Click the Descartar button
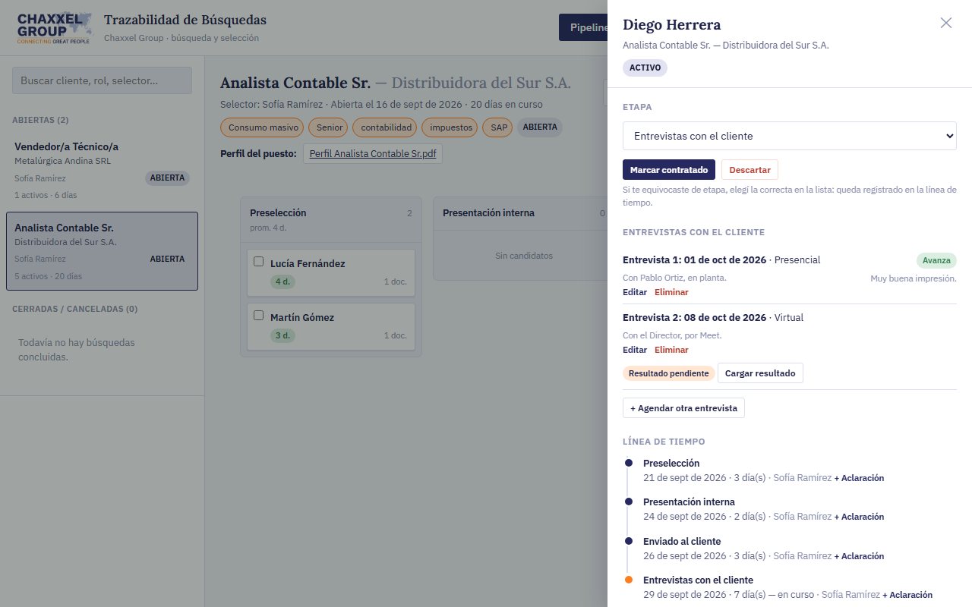The height and width of the screenshot is (607, 972). pos(750,169)
